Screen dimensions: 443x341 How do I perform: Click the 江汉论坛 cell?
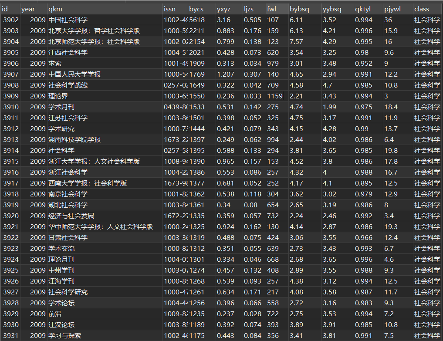(105, 324)
